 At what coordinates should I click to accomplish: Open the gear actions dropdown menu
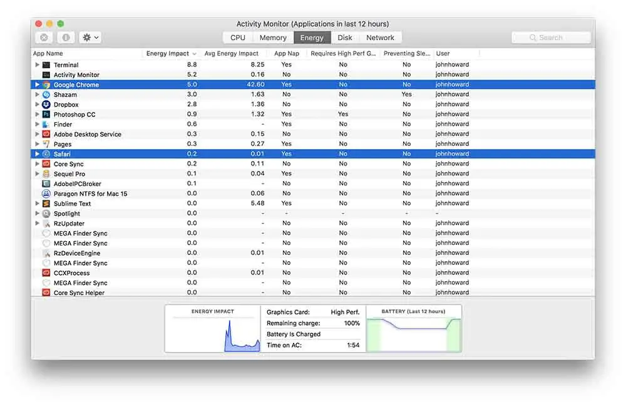(90, 38)
